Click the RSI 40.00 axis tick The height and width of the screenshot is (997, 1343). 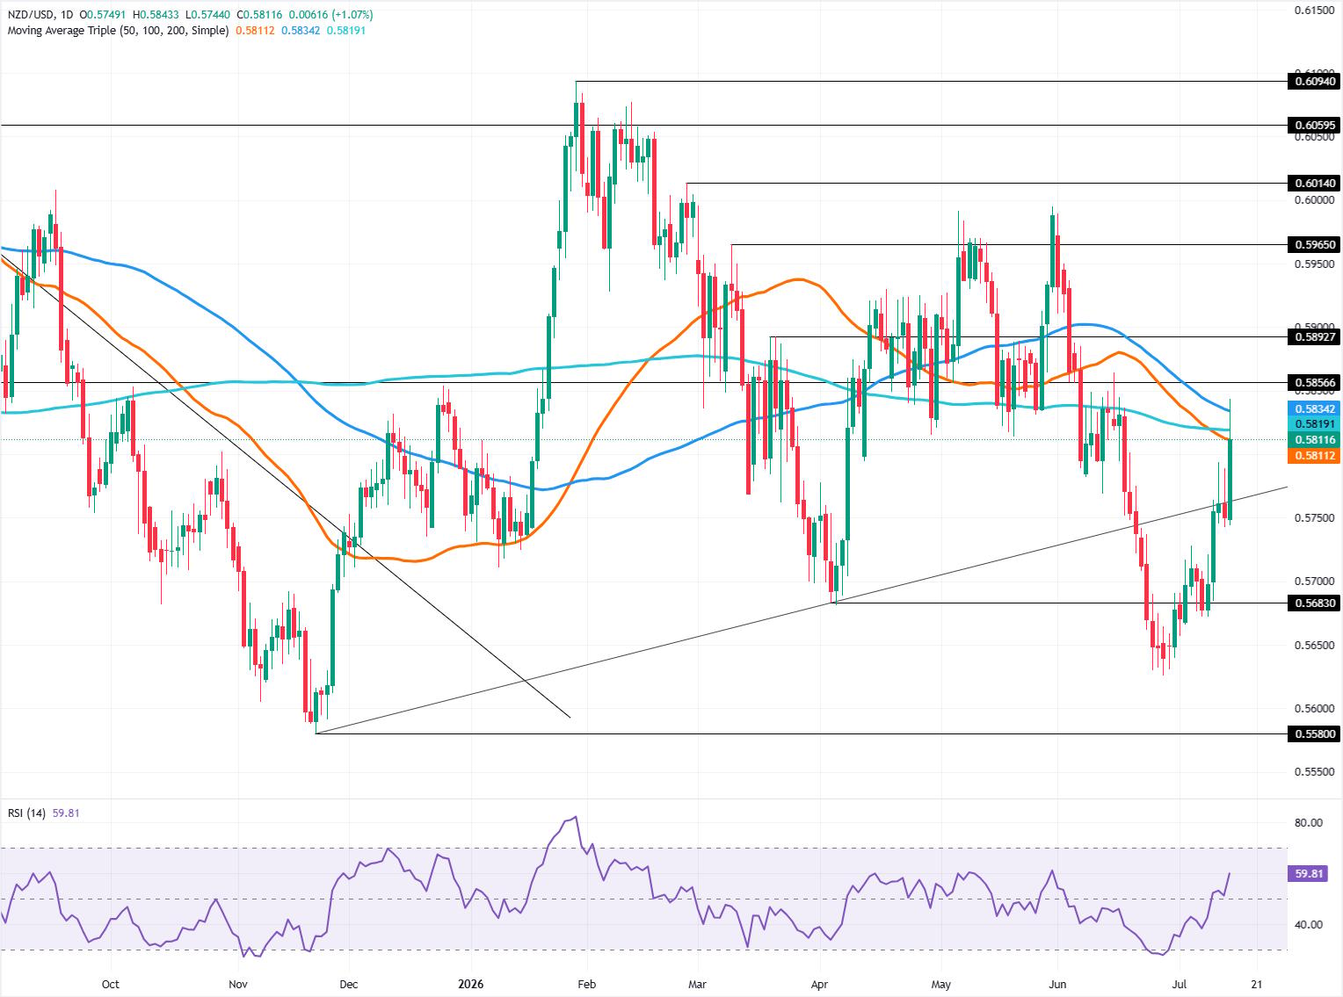click(1309, 925)
